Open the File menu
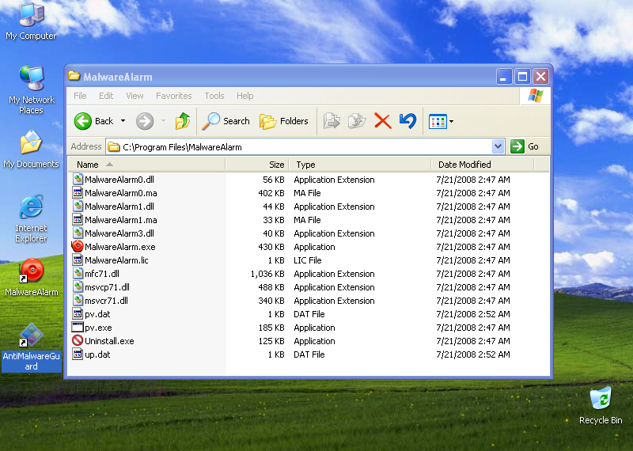The image size is (633, 451). (80, 96)
